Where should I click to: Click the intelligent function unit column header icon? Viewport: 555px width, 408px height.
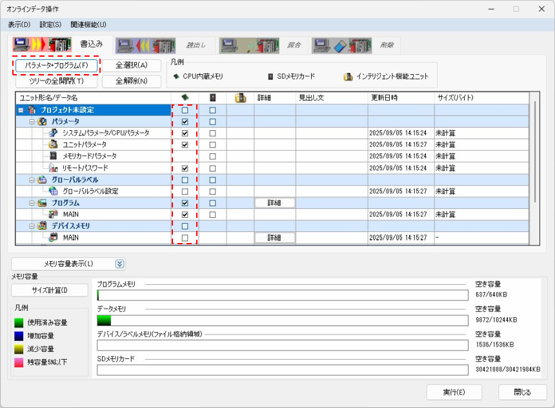(x=240, y=98)
